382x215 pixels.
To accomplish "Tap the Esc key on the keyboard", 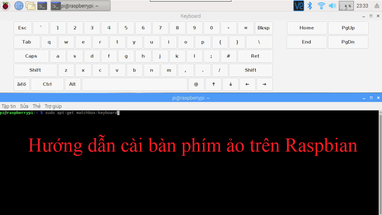I will [x=22, y=28].
